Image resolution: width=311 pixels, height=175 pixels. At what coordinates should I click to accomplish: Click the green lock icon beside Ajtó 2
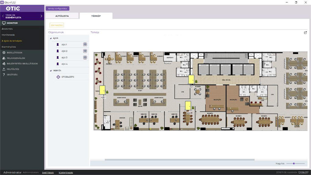tap(196, 82)
